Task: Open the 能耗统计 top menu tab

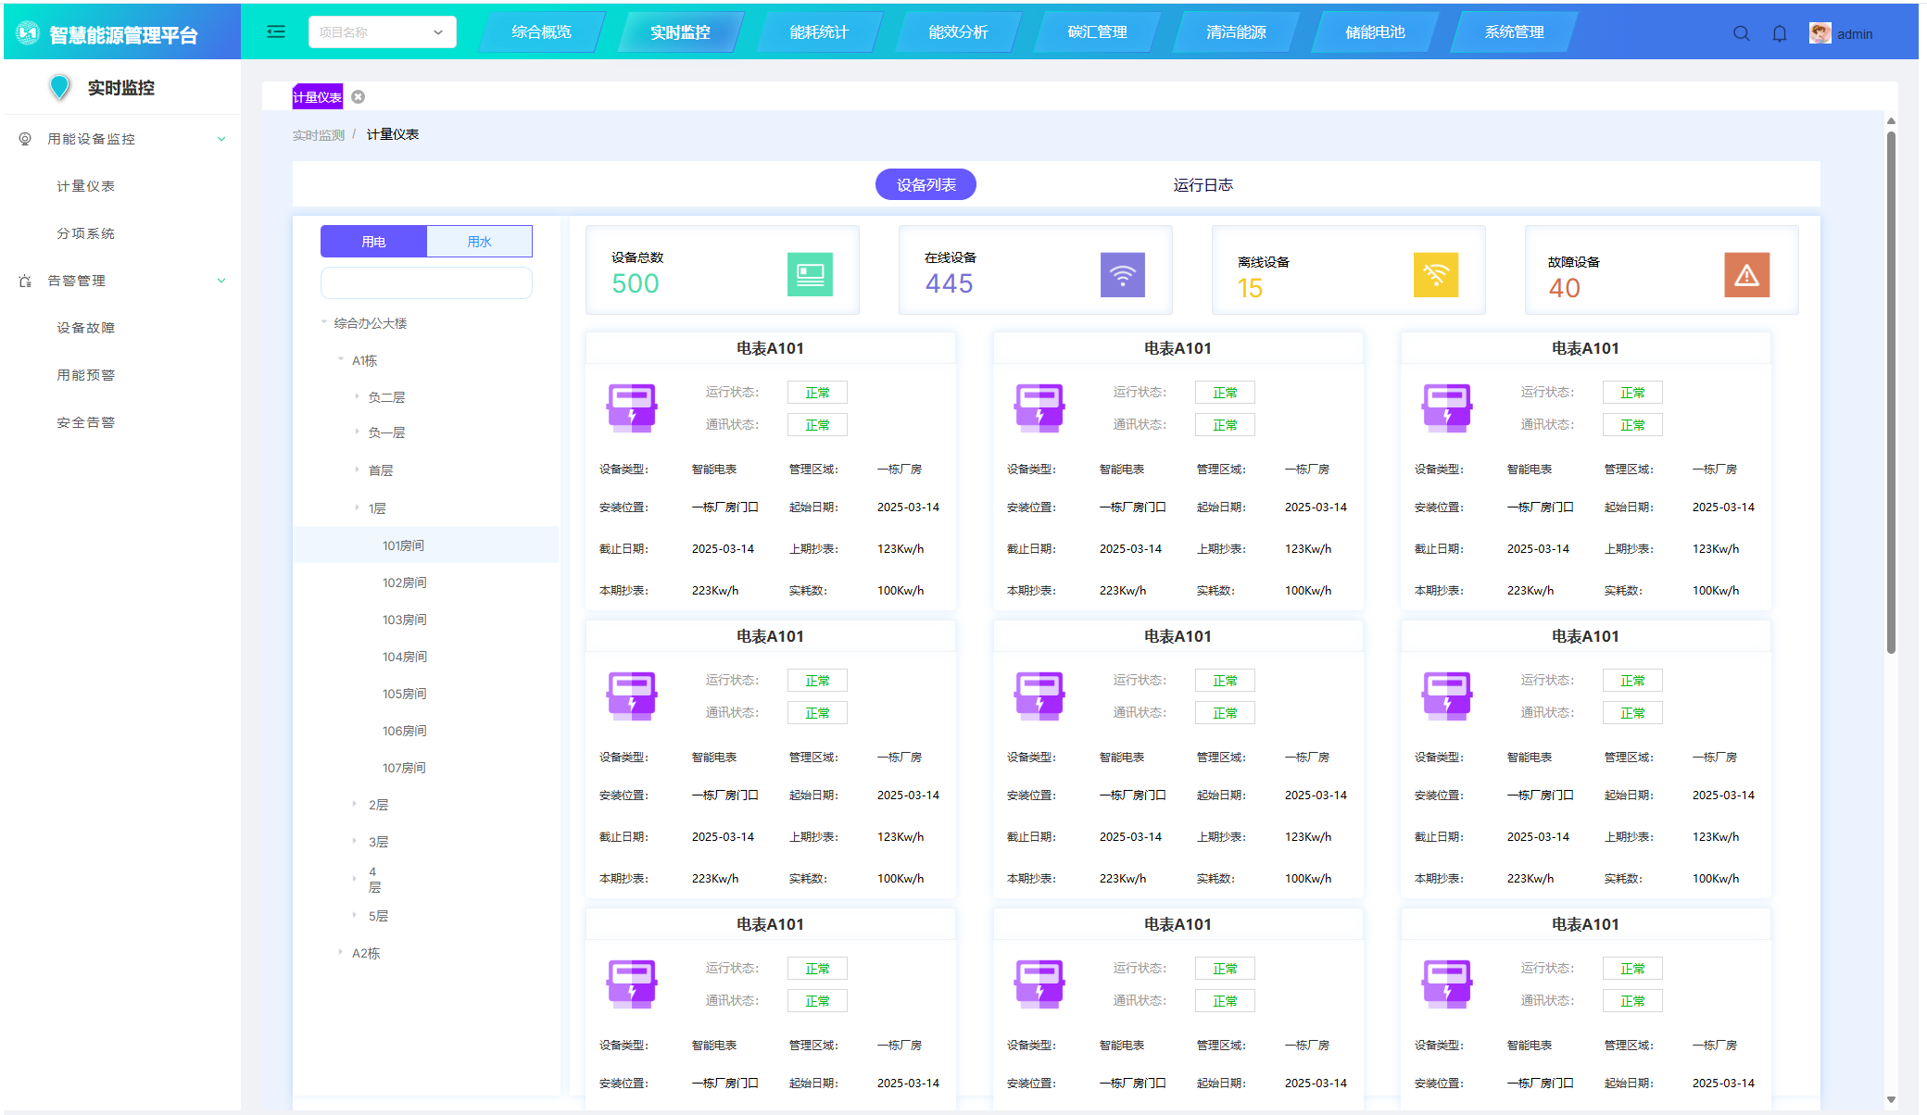Action: point(819,32)
